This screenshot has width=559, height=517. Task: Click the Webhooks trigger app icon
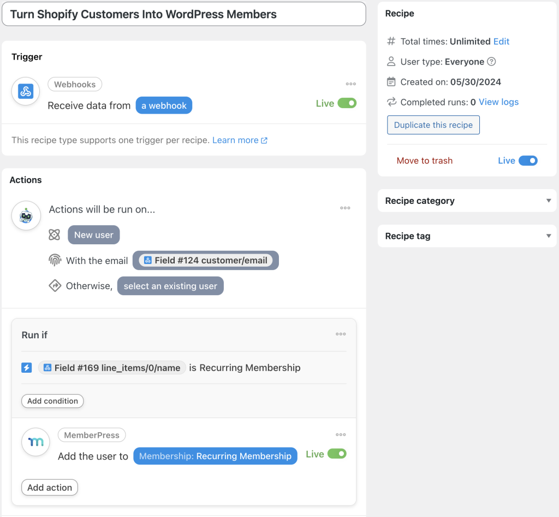pyautogui.click(x=25, y=91)
